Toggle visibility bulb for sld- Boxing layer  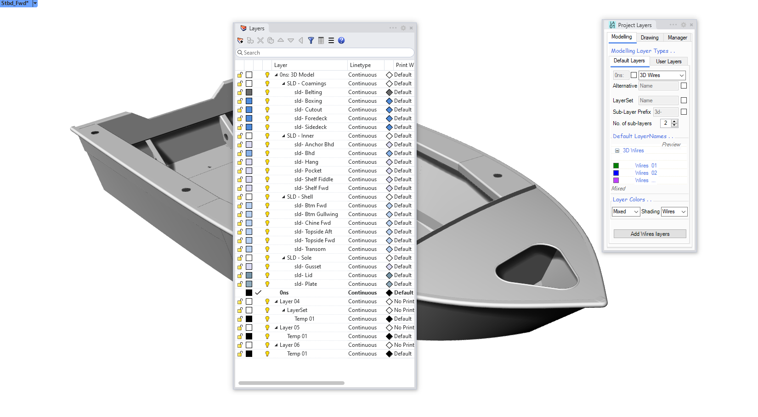(267, 101)
